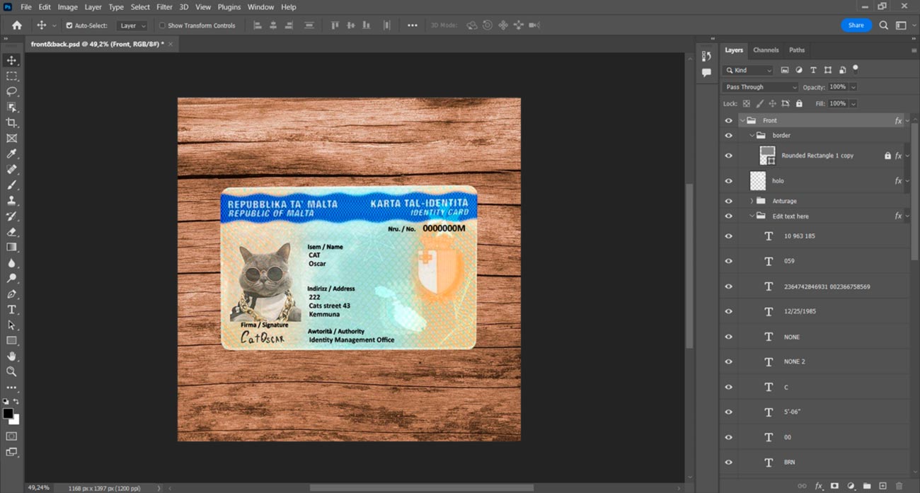Viewport: 920px width, 493px height.
Task: Hide the 12/25/1985 text layer eye
Action: coord(728,311)
